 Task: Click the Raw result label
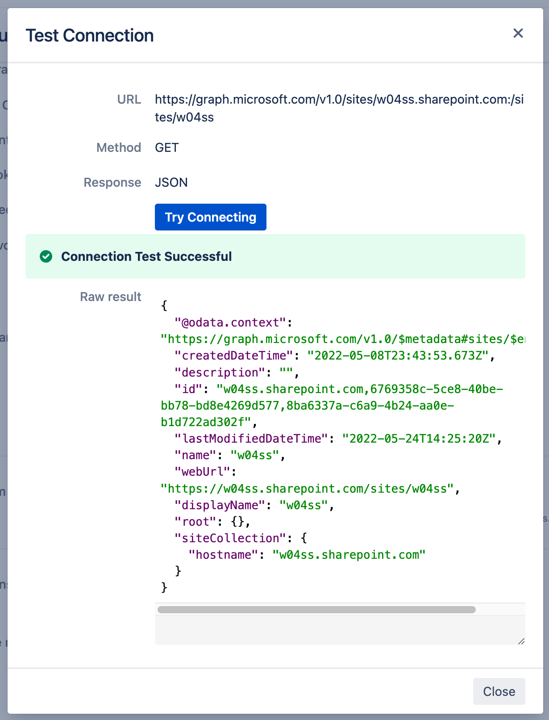110,297
